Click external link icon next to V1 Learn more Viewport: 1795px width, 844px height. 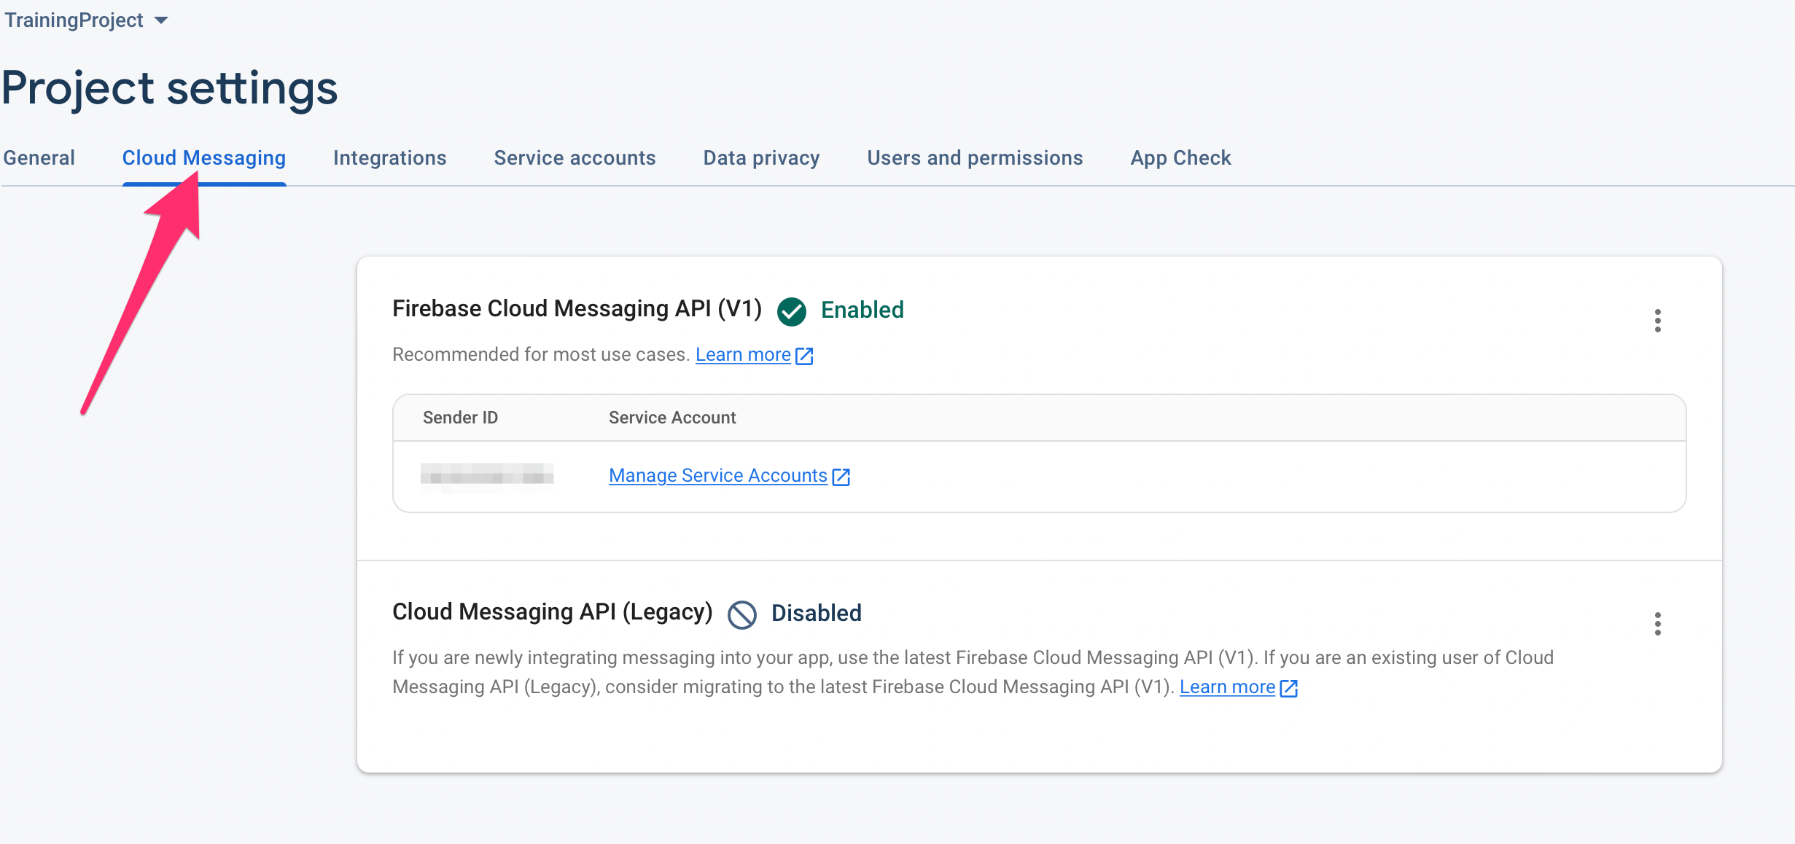tap(804, 356)
